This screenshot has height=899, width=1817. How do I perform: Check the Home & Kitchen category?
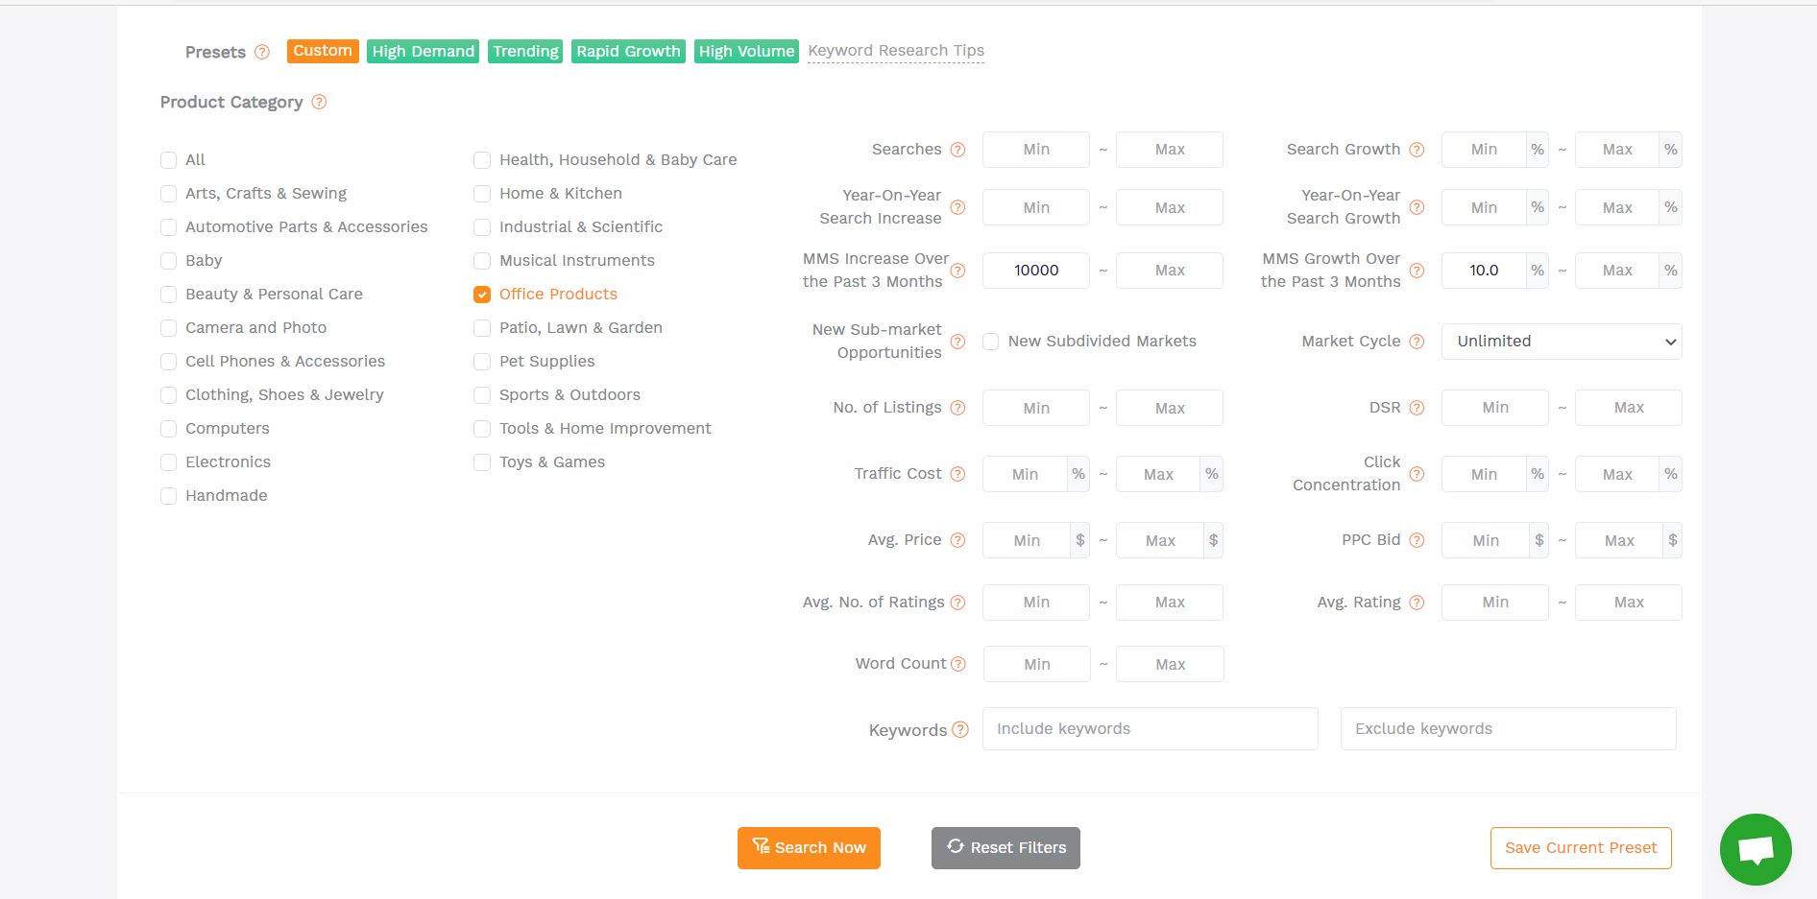click(x=482, y=194)
